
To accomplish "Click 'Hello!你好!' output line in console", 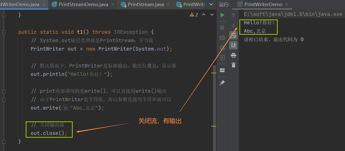I will pos(259,23).
